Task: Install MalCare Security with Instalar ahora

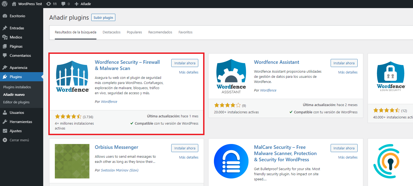Action: click(x=344, y=148)
